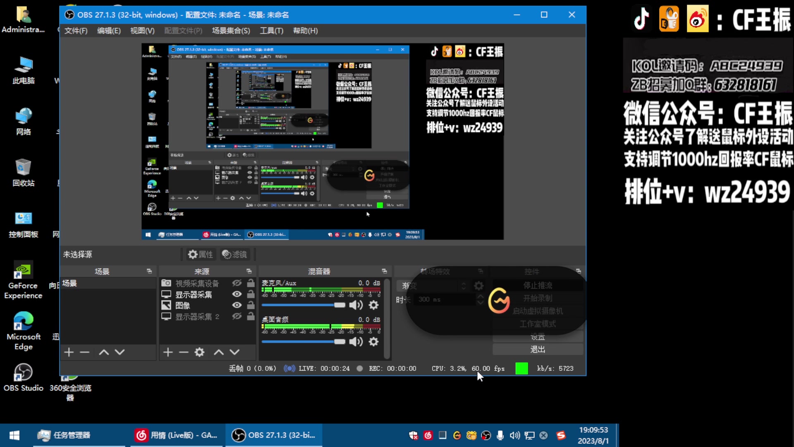Pop out the 来源 dock panel

click(249, 272)
